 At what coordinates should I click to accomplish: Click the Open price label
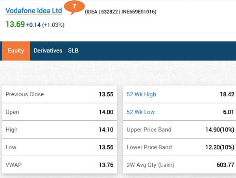tap(12, 112)
